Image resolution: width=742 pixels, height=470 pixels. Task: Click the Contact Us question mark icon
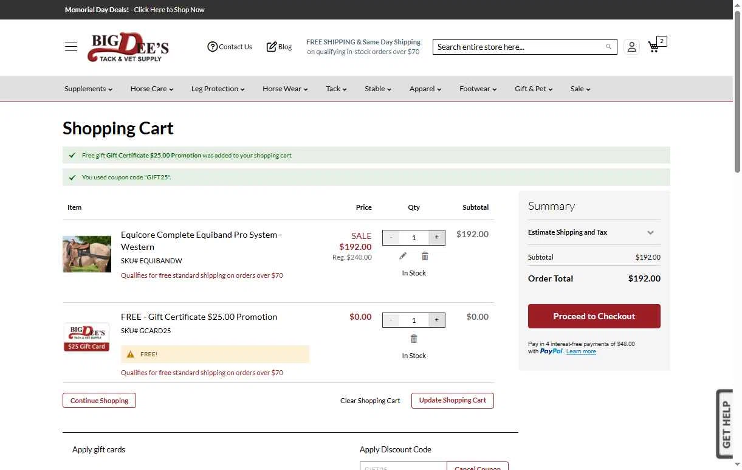(x=212, y=47)
